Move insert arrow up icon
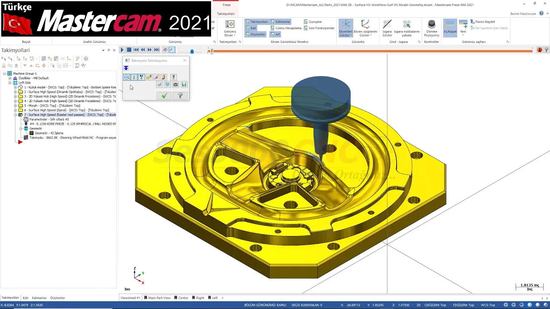 [31, 66]
